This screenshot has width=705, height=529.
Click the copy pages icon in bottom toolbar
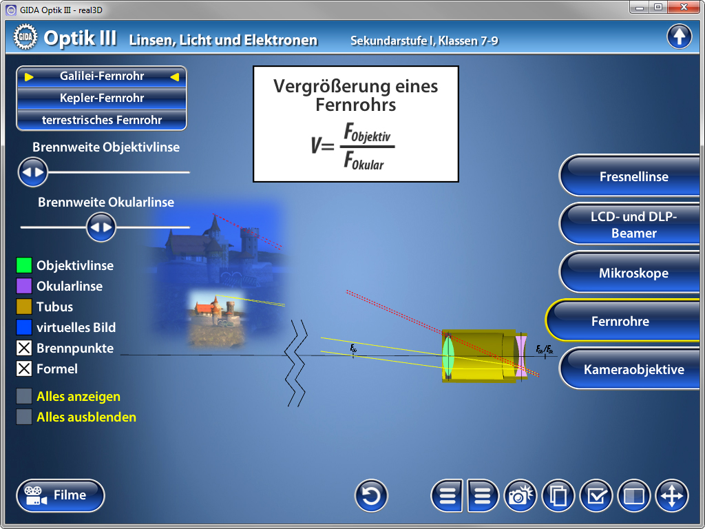(559, 496)
